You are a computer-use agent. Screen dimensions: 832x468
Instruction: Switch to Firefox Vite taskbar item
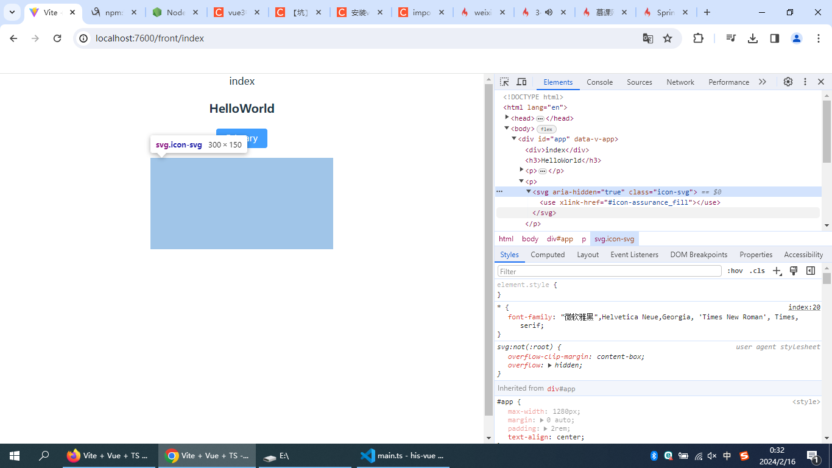(110, 456)
